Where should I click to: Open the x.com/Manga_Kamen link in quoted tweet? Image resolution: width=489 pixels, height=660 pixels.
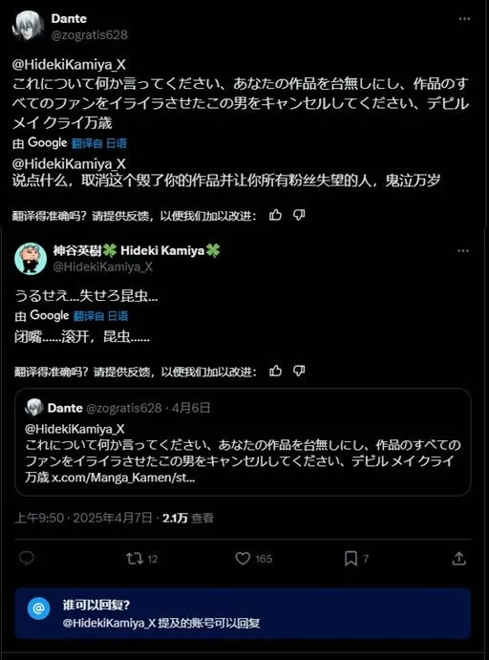pyautogui.click(x=123, y=478)
